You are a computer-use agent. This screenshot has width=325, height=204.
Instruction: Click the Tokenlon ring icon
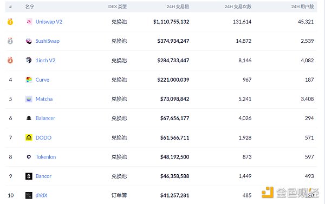pyautogui.click(x=29, y=157)
